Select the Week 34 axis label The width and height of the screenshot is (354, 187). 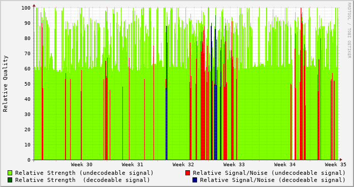[x=285, y=165]
